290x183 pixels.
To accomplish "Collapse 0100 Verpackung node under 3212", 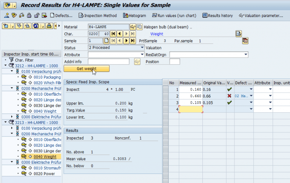I will [x=12, y=71].
